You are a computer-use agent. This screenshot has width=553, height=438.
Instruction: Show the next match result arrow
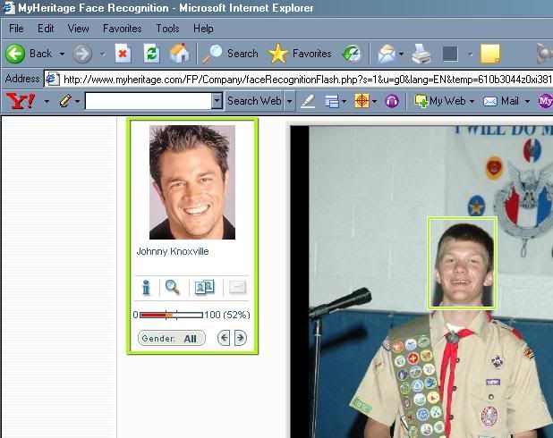click(240, 338)
